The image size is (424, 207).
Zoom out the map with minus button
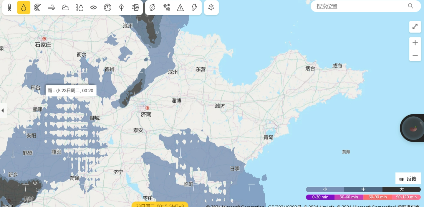point(415,55)
